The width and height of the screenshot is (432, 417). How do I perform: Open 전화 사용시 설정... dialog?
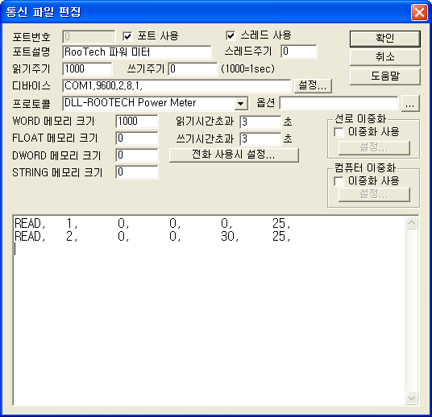(234, 155)
